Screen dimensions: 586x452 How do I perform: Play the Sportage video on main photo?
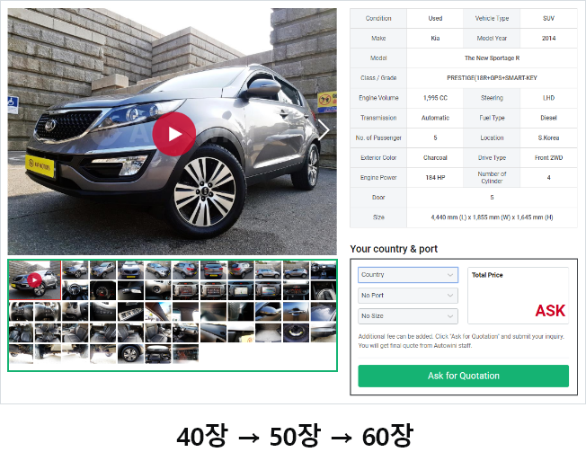(x=173, y=135)
